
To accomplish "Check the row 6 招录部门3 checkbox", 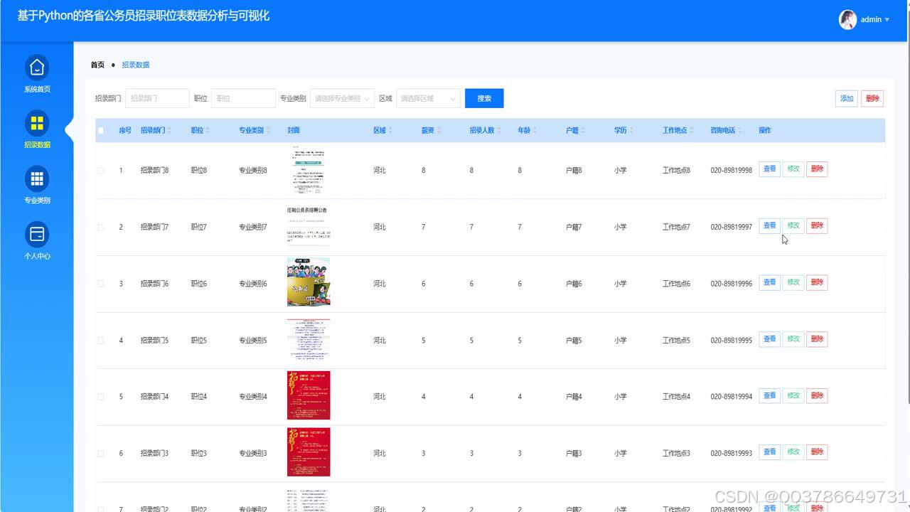I will [100, 454].
